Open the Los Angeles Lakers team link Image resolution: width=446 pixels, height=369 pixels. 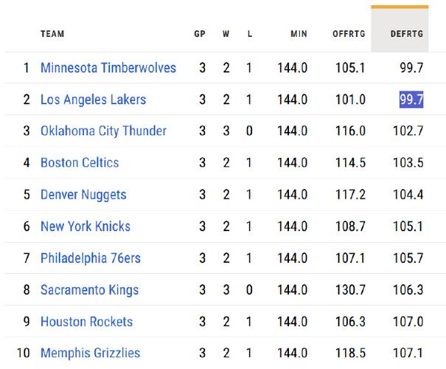(94, 100)
